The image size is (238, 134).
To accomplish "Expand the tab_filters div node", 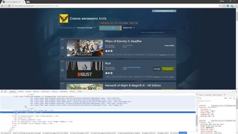I will [x=14, y=111].
